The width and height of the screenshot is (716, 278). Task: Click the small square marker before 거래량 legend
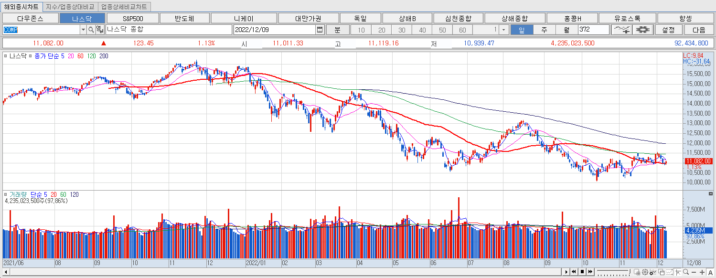coord(5,195)
